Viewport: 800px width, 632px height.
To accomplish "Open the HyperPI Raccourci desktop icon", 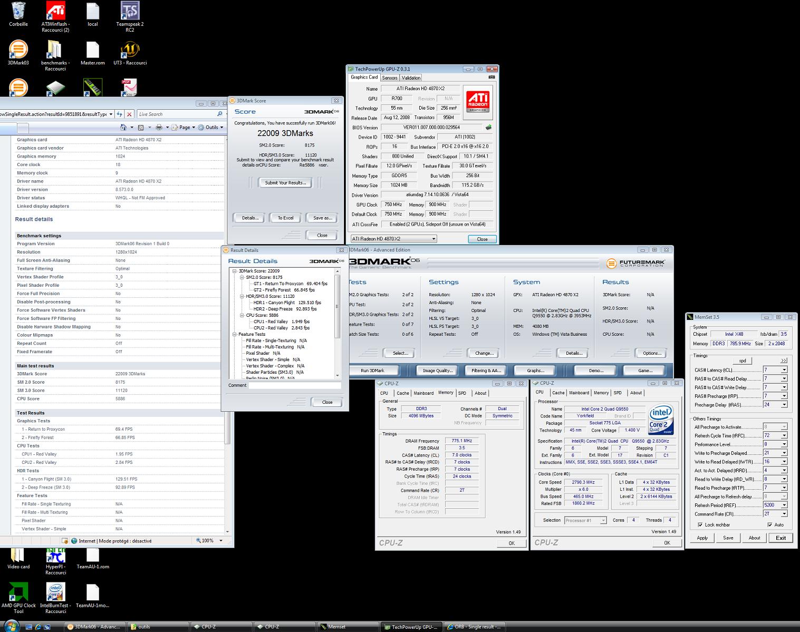I will pyautogui.click(x=55, y=561).
